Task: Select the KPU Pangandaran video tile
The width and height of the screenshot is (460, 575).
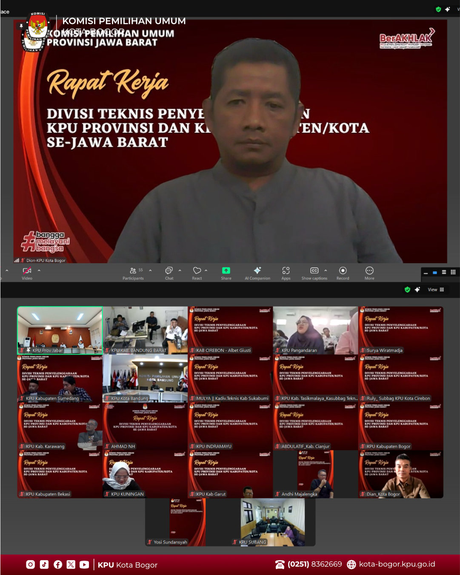Action: coord(315,331)
